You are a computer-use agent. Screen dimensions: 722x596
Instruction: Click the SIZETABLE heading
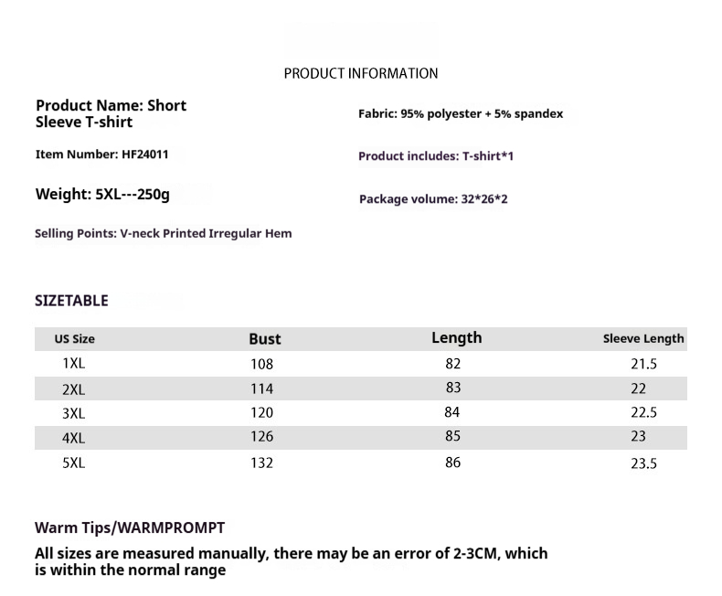point(71,301)
